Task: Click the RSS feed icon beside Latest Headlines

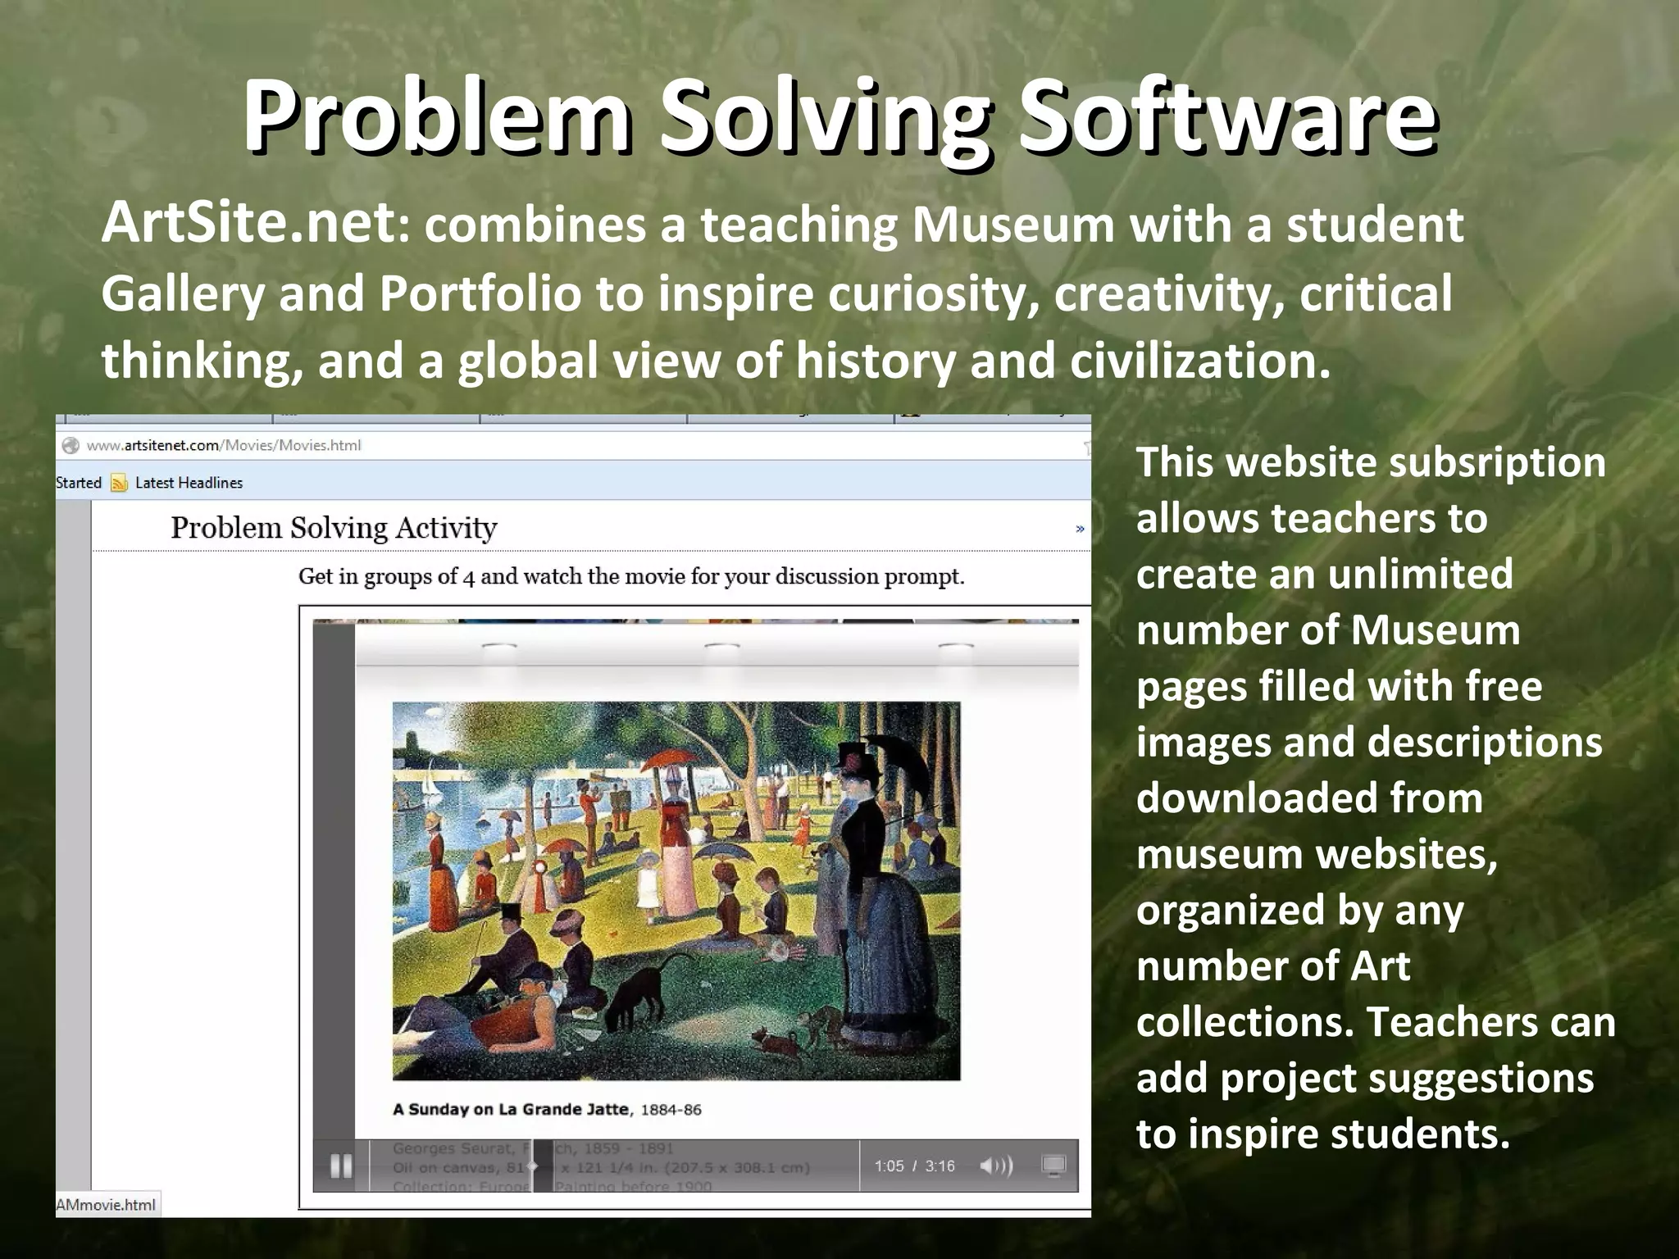Action: [x=119, y=483]
